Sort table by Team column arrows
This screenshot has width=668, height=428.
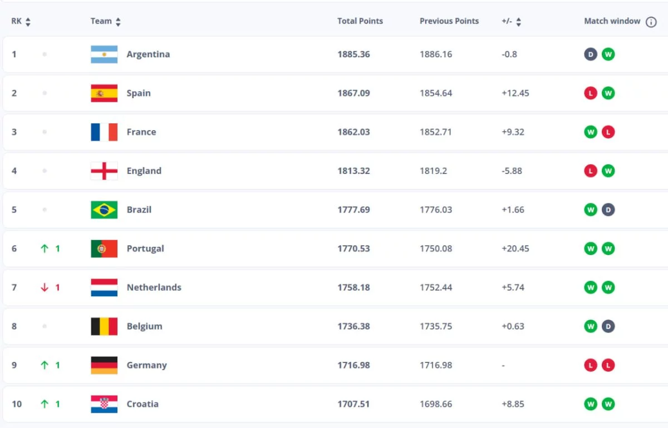(x=118, y=22)
